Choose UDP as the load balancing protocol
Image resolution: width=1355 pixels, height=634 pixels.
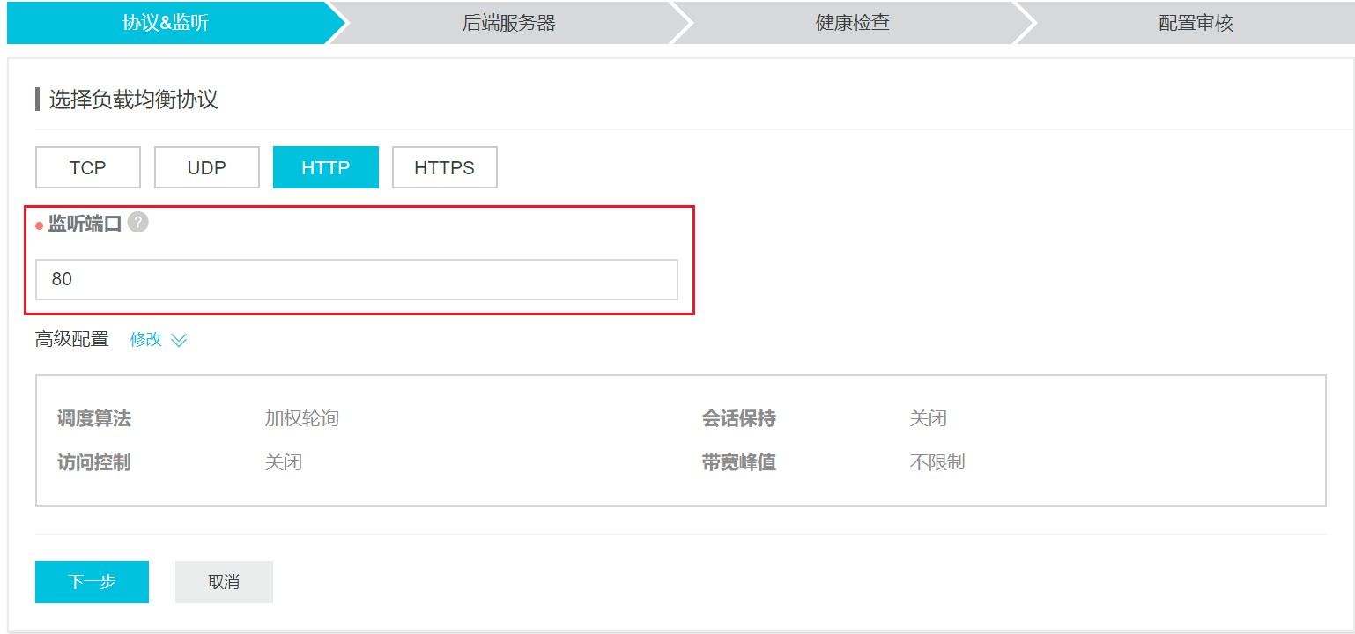(207, 167)
